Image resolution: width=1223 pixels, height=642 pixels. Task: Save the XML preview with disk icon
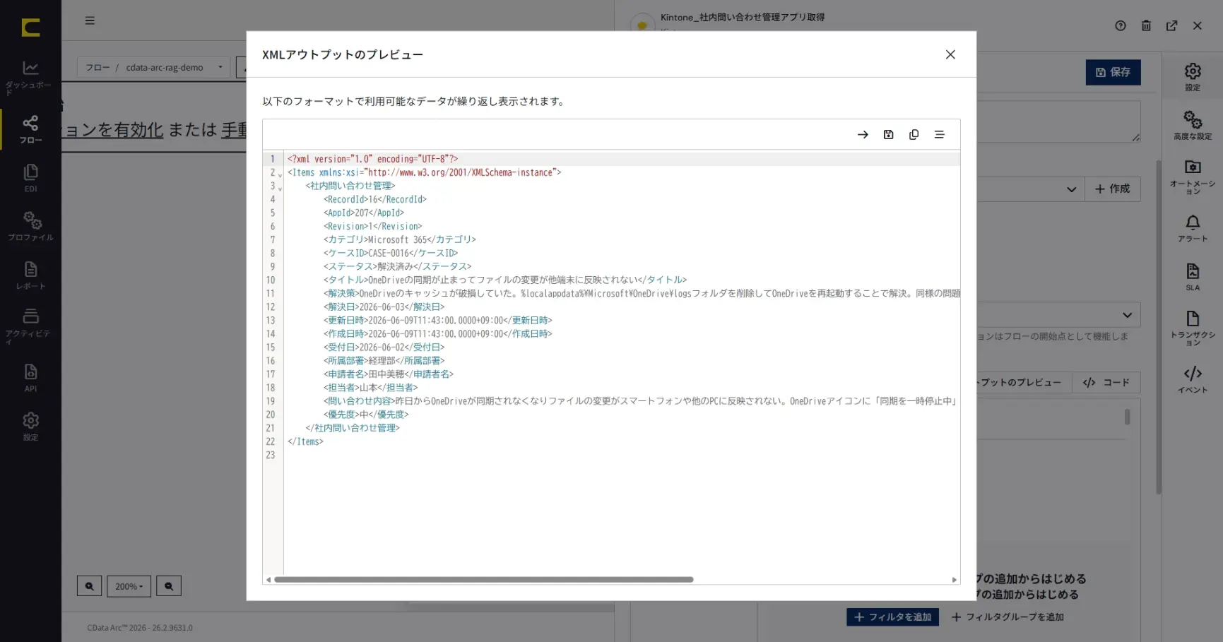[888, 134]
